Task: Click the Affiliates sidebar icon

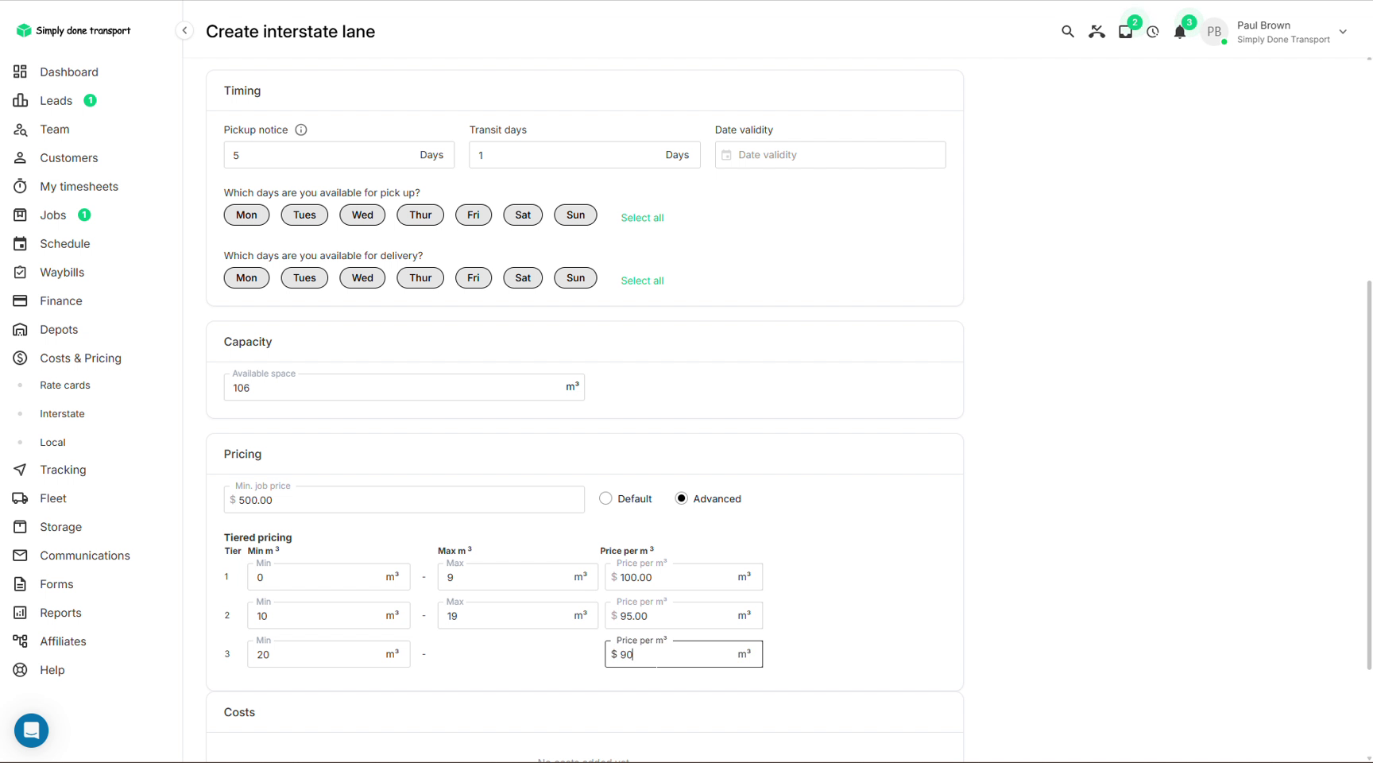Action: [x=21, y=641]
